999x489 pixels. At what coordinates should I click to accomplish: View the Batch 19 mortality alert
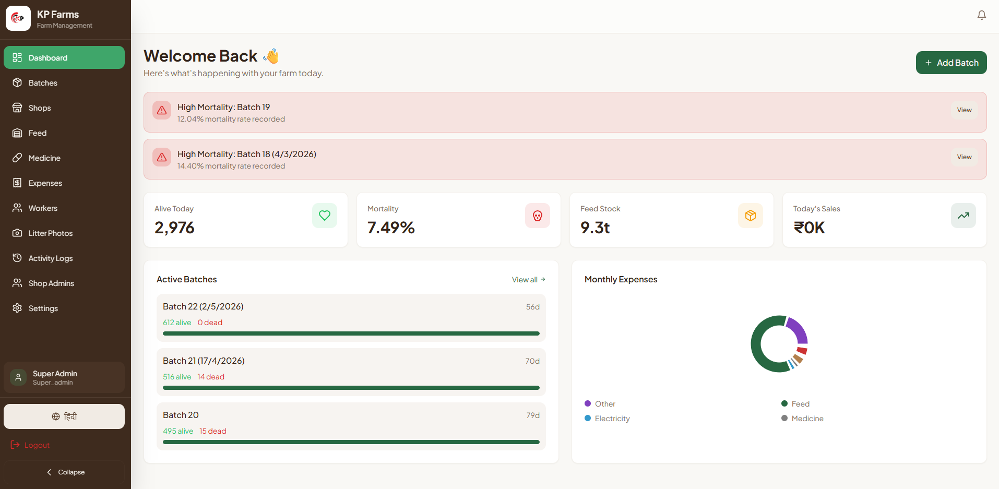pyautogui.click(x=964, y=110)
